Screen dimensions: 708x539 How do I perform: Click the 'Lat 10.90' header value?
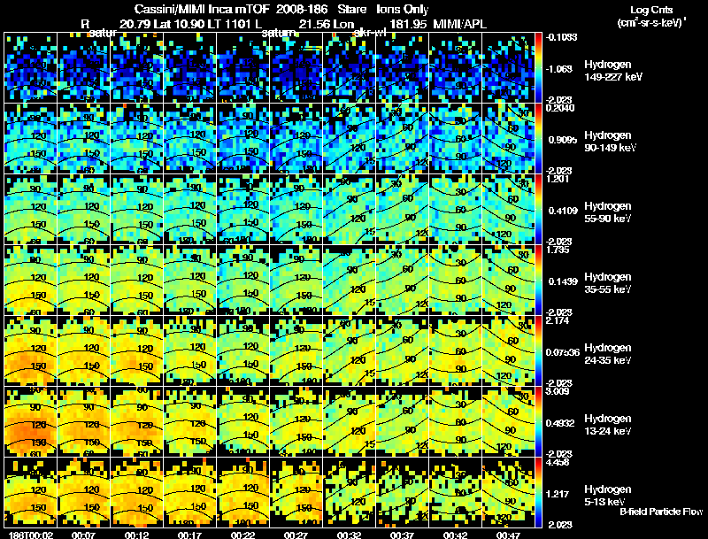click(x=180, y=25)
